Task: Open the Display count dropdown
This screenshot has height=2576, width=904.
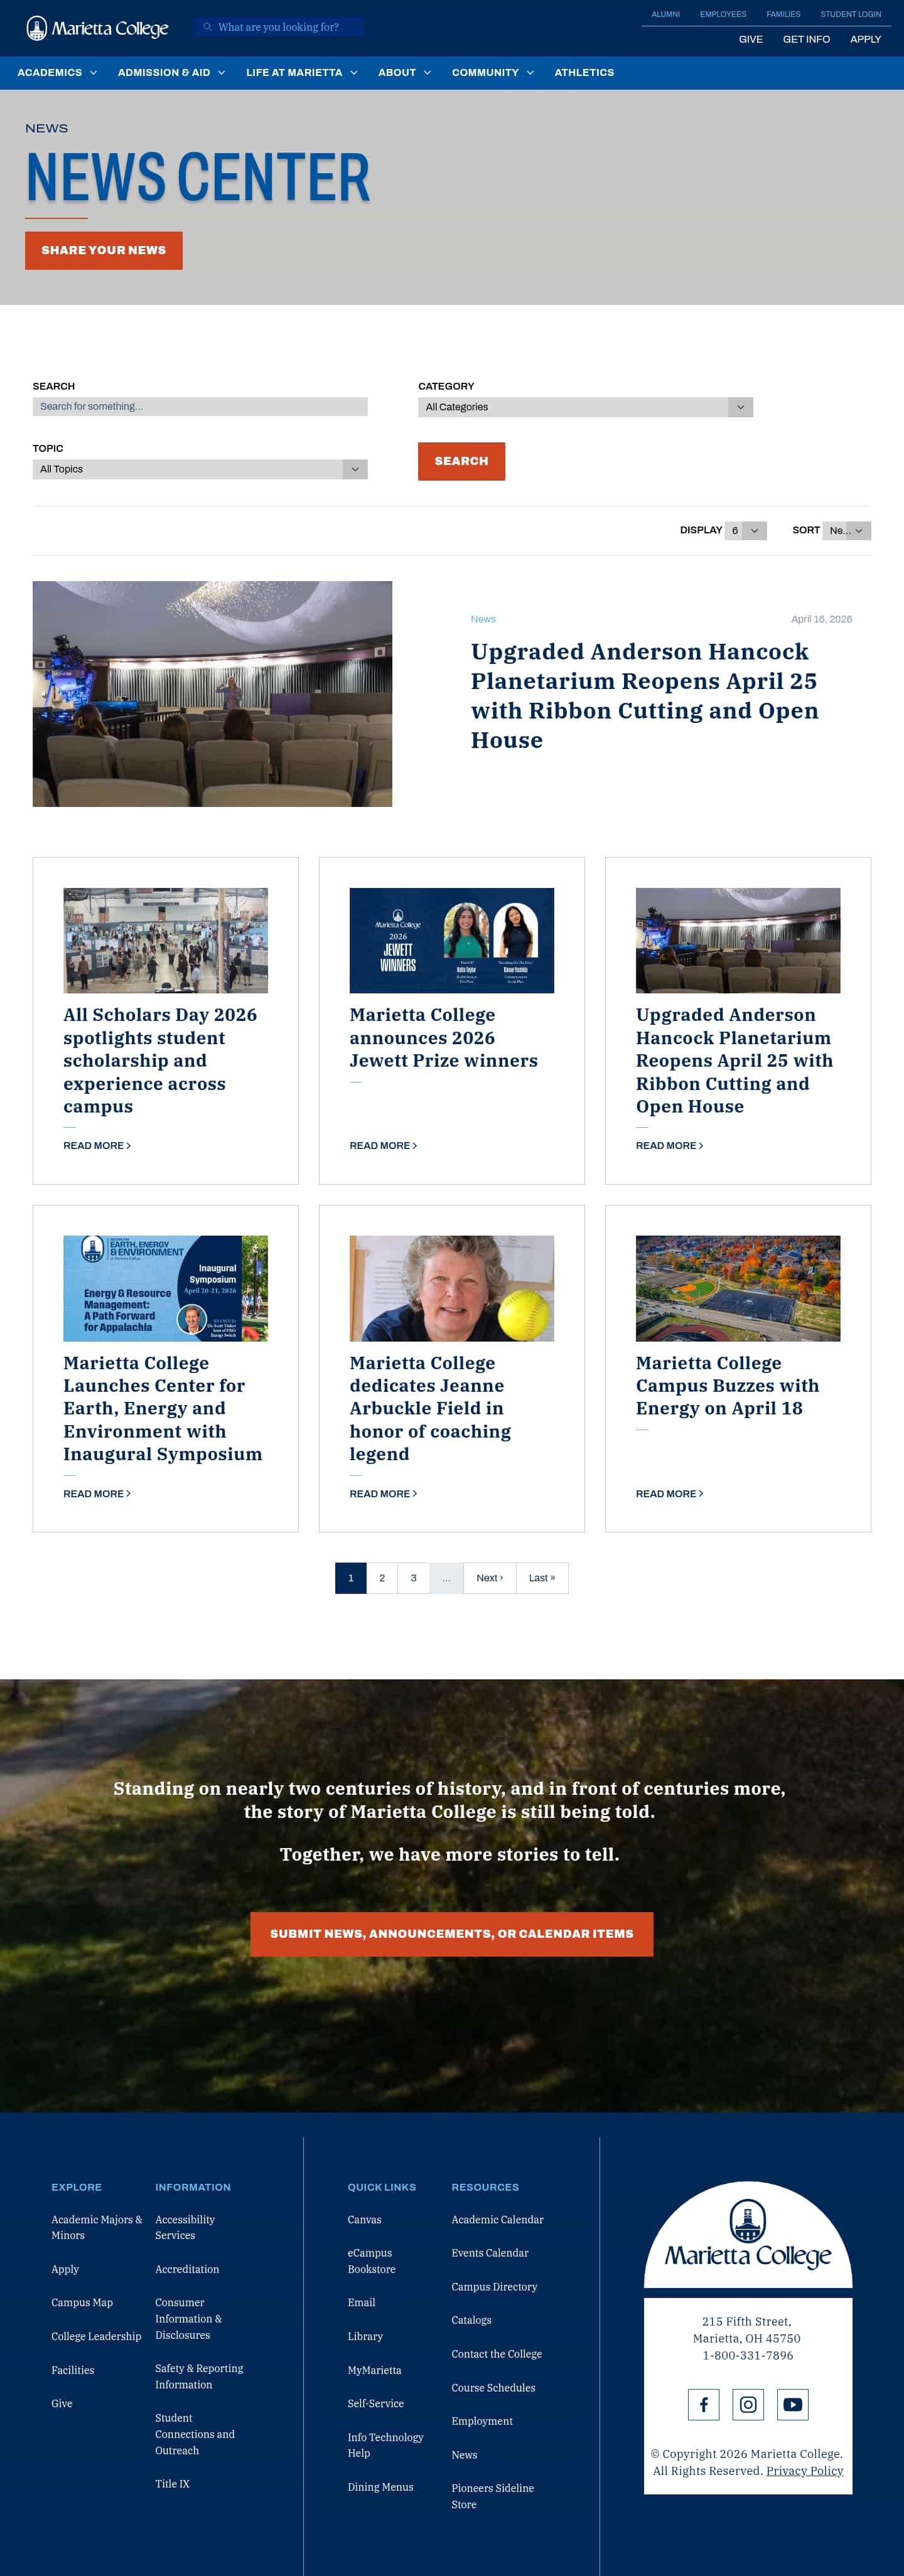Action: [x=746, y=531]
